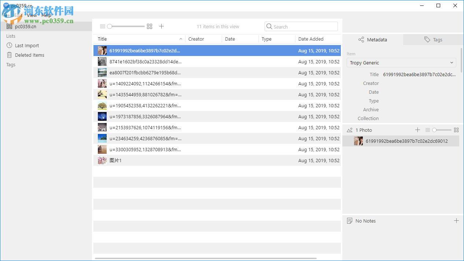Select item u=1905452358,4132262221&fm
464x261 pixels.
click(x=217, y=105)
